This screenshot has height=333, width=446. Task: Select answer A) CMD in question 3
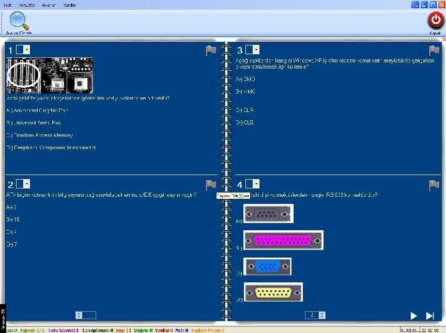[x=245, y=79]
